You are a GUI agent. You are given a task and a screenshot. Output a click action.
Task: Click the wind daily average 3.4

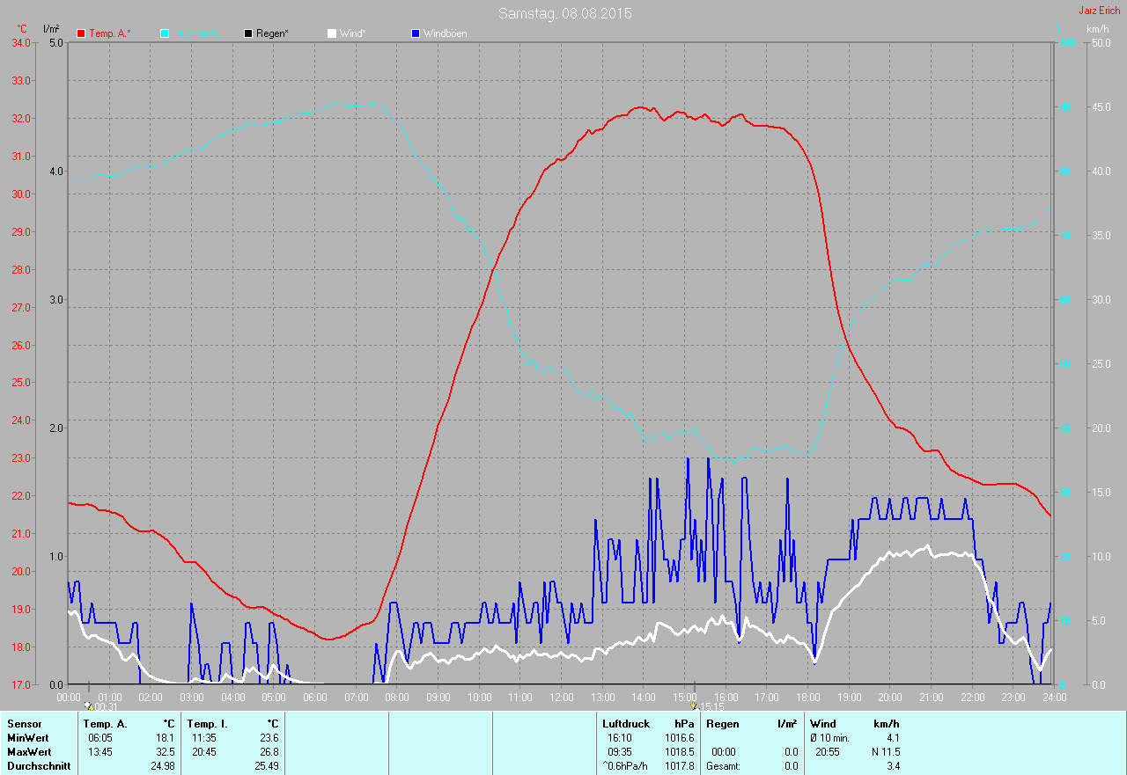coord(892,766)
